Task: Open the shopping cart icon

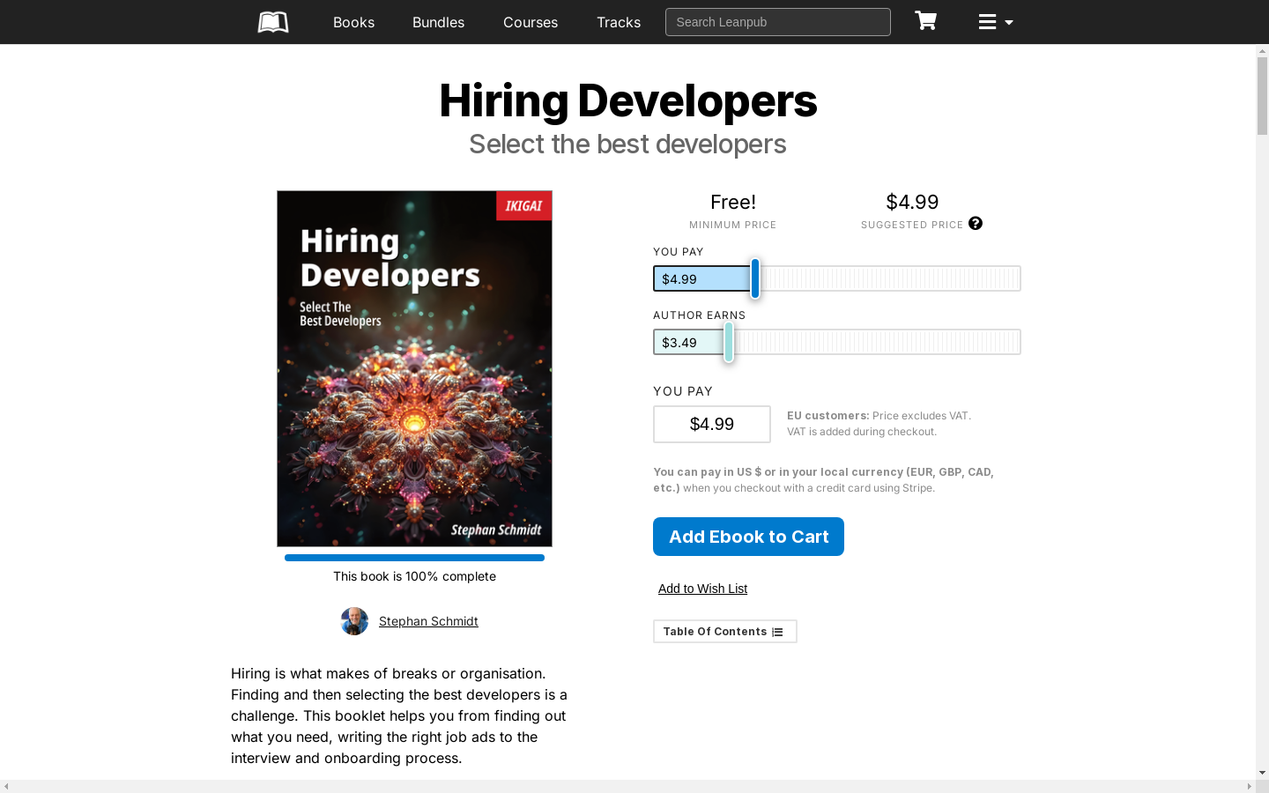Action: [x=925, y=20]
